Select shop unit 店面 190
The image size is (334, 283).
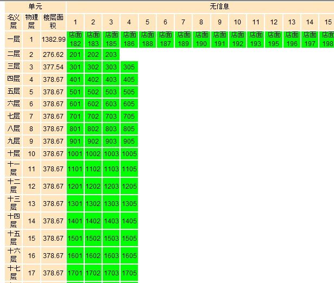[201, 39]
